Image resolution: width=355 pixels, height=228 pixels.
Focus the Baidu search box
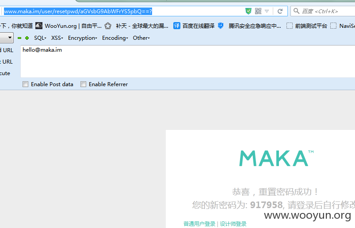click(x=323, y=11)
